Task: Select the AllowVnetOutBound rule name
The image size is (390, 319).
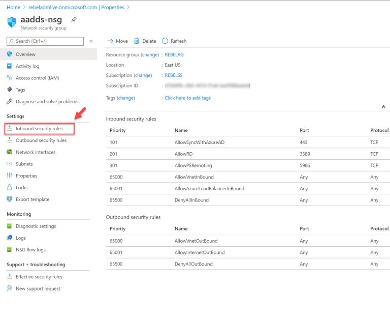Action: click(x=196, y=241)
